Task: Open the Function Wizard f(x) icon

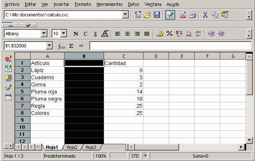Action: coord(62,46)
